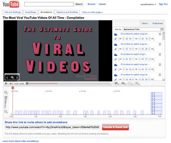Add a note annotation
The height and width of the screenshot is (143, 171).
point(124,83)
